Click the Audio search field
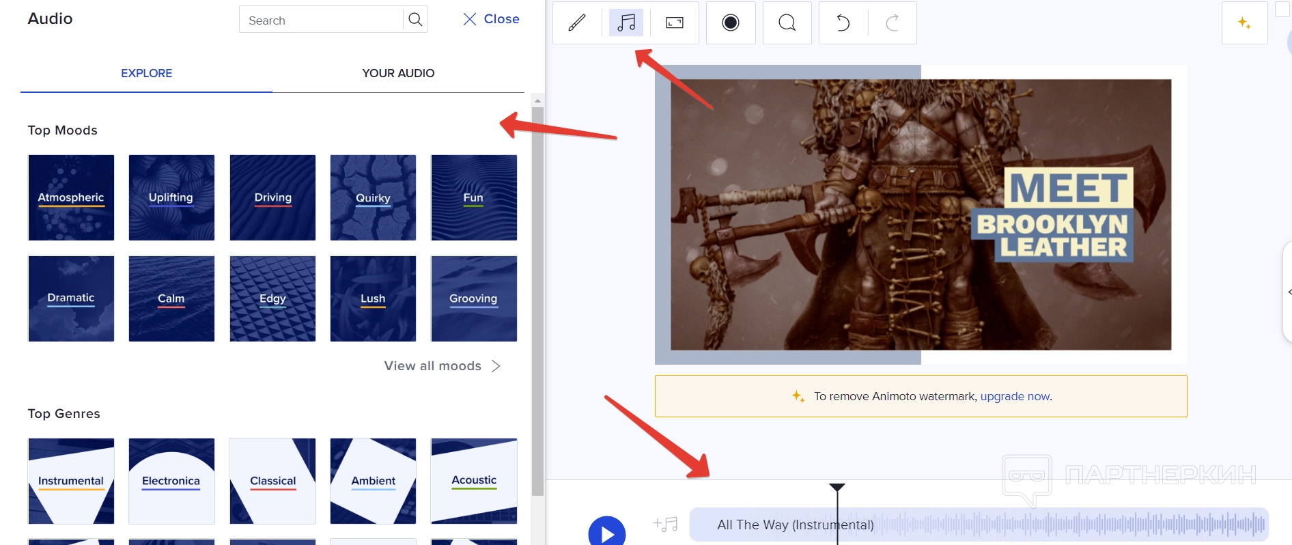 [x=321, y=20]
